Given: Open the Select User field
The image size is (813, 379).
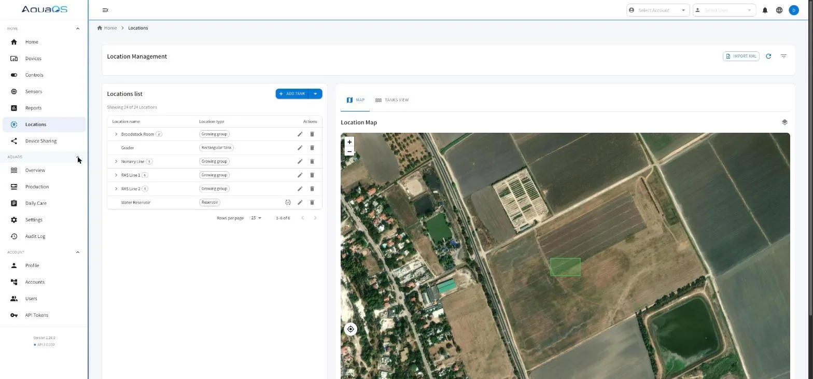Looking at the screenshot, I should [724, 10].
